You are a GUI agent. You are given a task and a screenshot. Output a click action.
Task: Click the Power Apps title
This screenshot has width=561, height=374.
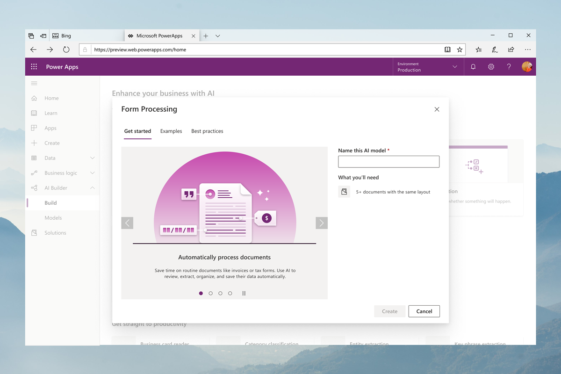[x=62, y=67]
